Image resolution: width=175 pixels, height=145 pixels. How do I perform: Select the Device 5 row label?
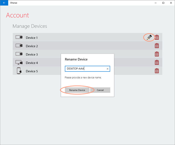pyautogui.click(x=32, y=71)
